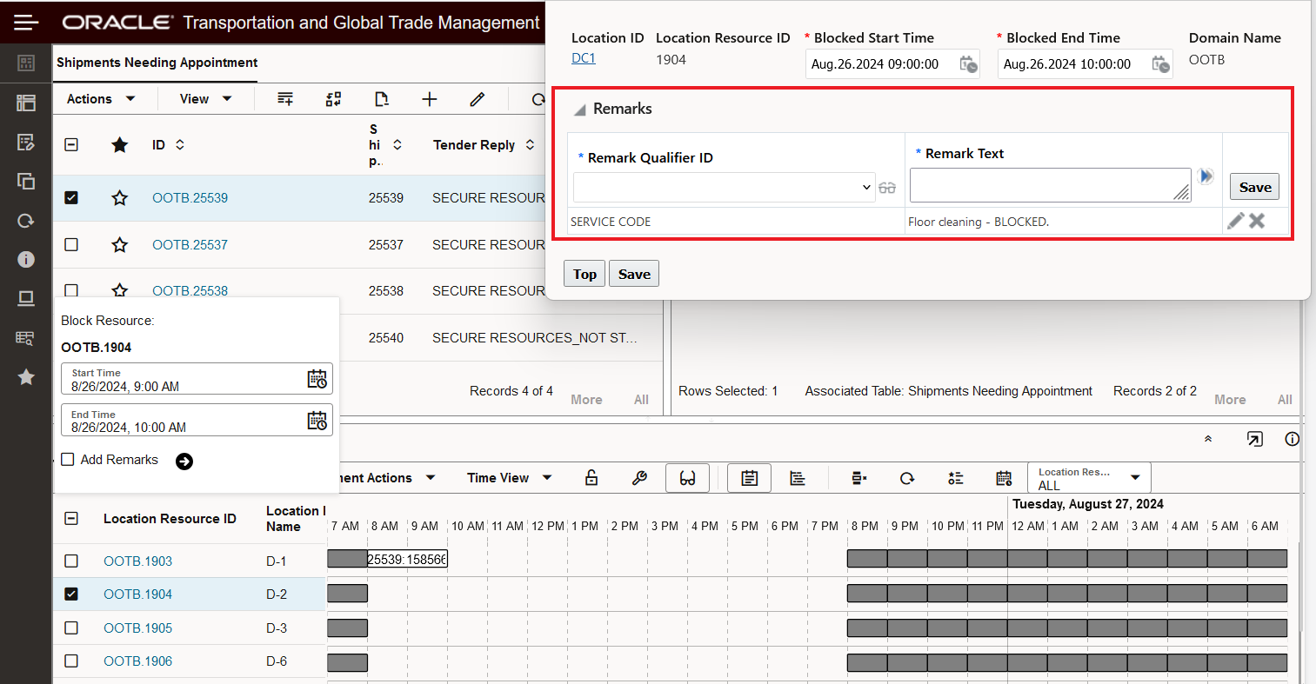
Task: Click the glasses icon beside Remark Qualifier ID
Action: point(887,188)
